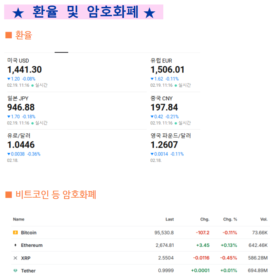270x275 pixels.
Task: Open the XRP name link
Action: (26, 258)
